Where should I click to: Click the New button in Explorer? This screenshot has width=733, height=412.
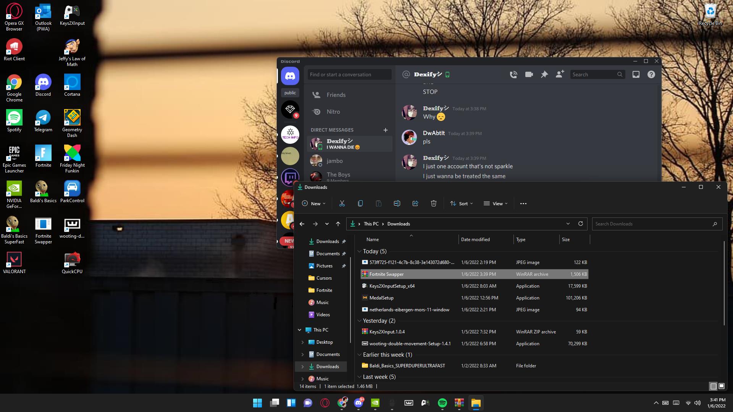pyautogui.click(x=314, y=204)
